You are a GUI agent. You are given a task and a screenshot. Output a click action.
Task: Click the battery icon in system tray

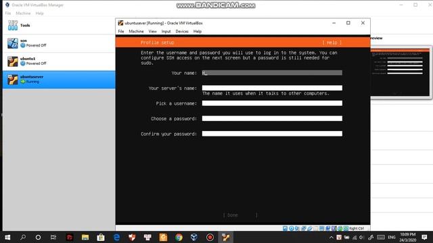(346, 237)
